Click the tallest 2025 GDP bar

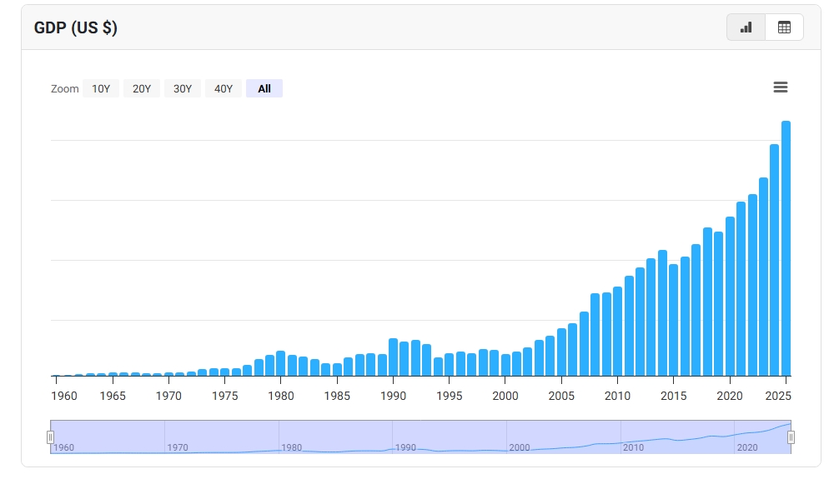[x=786, y=248]
